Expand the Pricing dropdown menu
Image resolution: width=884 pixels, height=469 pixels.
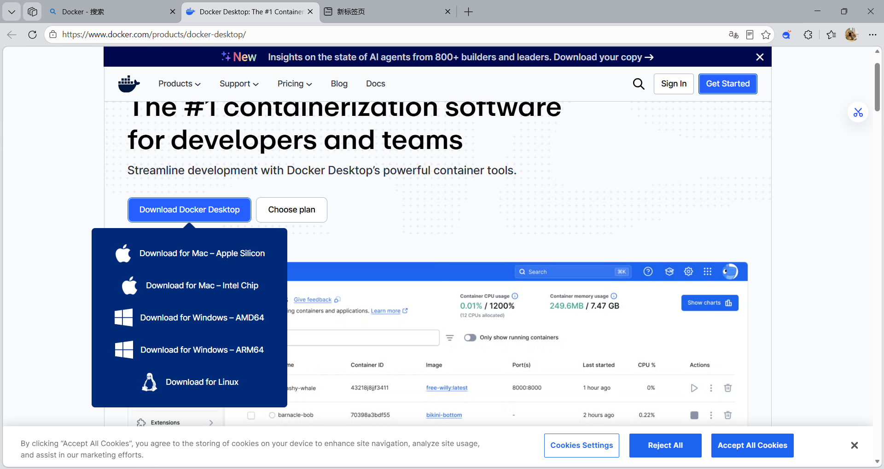click(x=295, y=84)
